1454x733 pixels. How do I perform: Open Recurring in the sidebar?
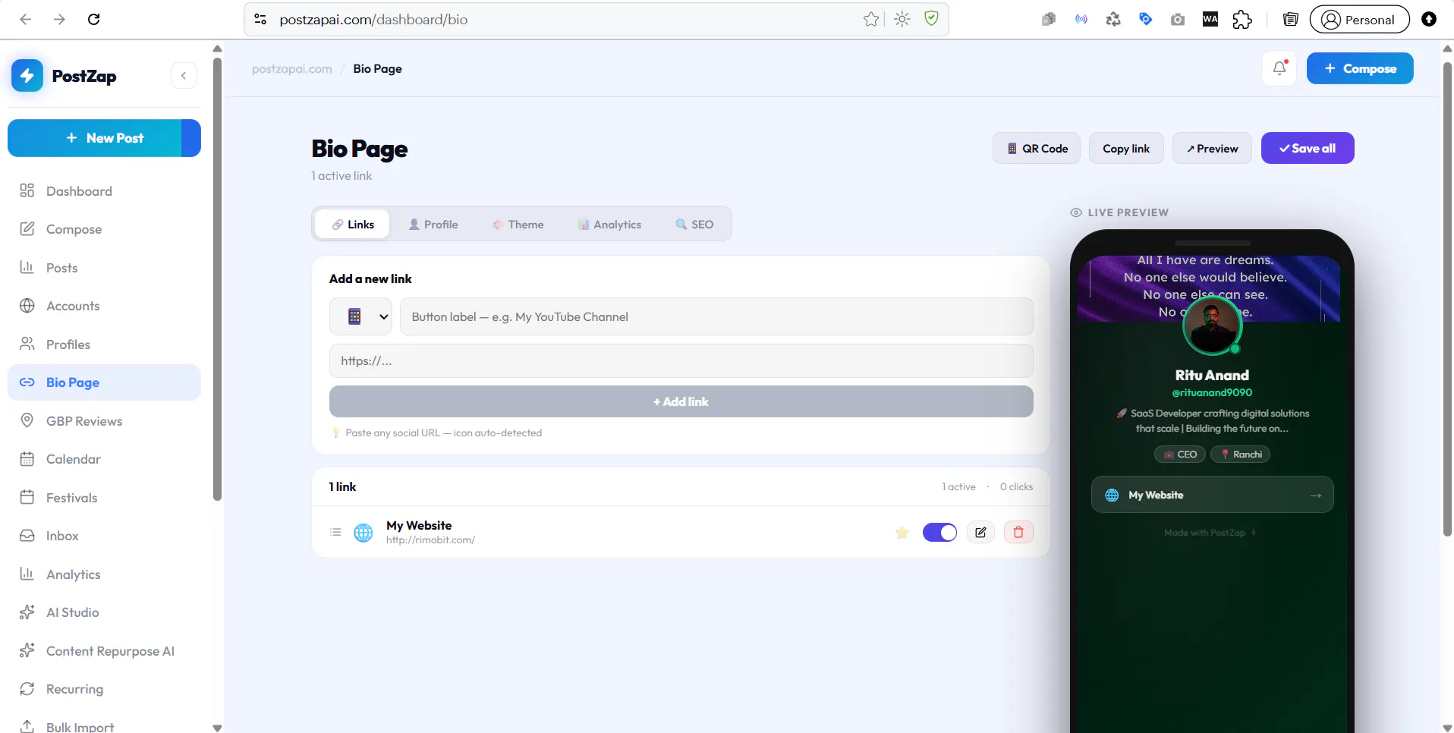click(104, 689)
